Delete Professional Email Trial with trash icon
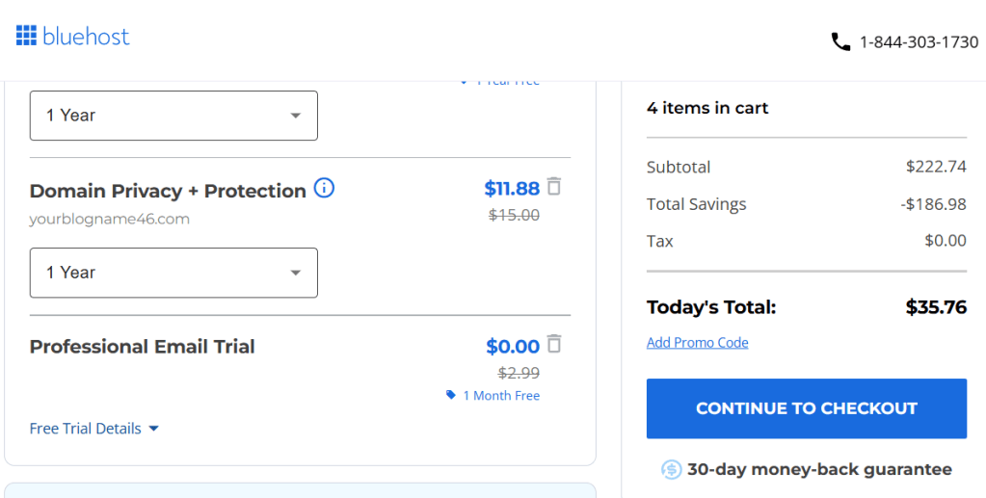Image resolution: width=986 pixels, height=498 pixels. (x=554, y=343)
